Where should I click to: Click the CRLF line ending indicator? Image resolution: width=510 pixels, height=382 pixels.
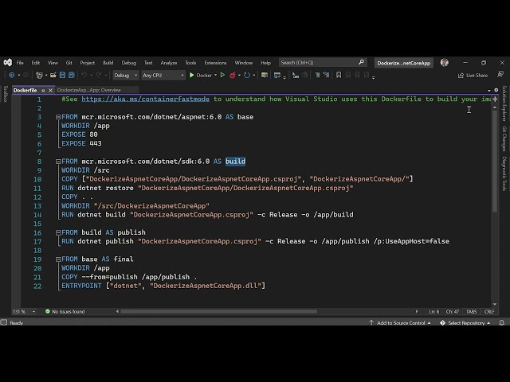coord(489,311)
